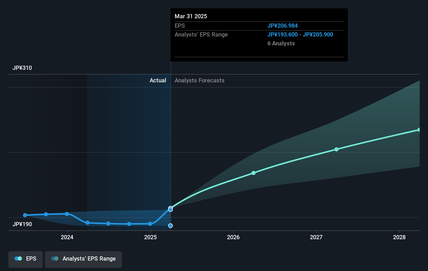Switch to the Actual section of the chart
The width and height of the screenshot is (428, 271).
tap(158, 80)
